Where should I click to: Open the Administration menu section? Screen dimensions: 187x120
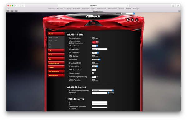(x=56, y=76)
